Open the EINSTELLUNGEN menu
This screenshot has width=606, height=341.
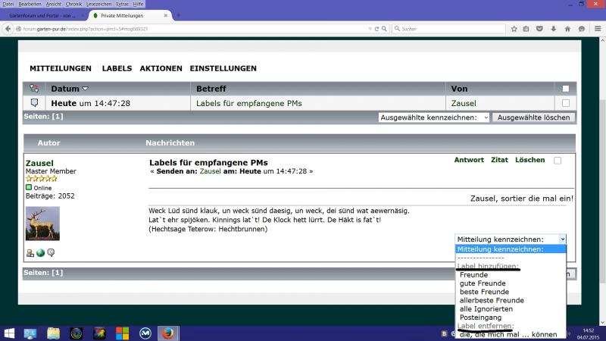pos(223,68)
